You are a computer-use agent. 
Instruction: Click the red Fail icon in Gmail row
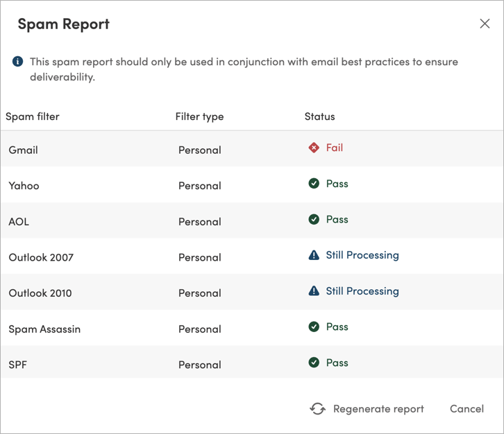(314, 148)
